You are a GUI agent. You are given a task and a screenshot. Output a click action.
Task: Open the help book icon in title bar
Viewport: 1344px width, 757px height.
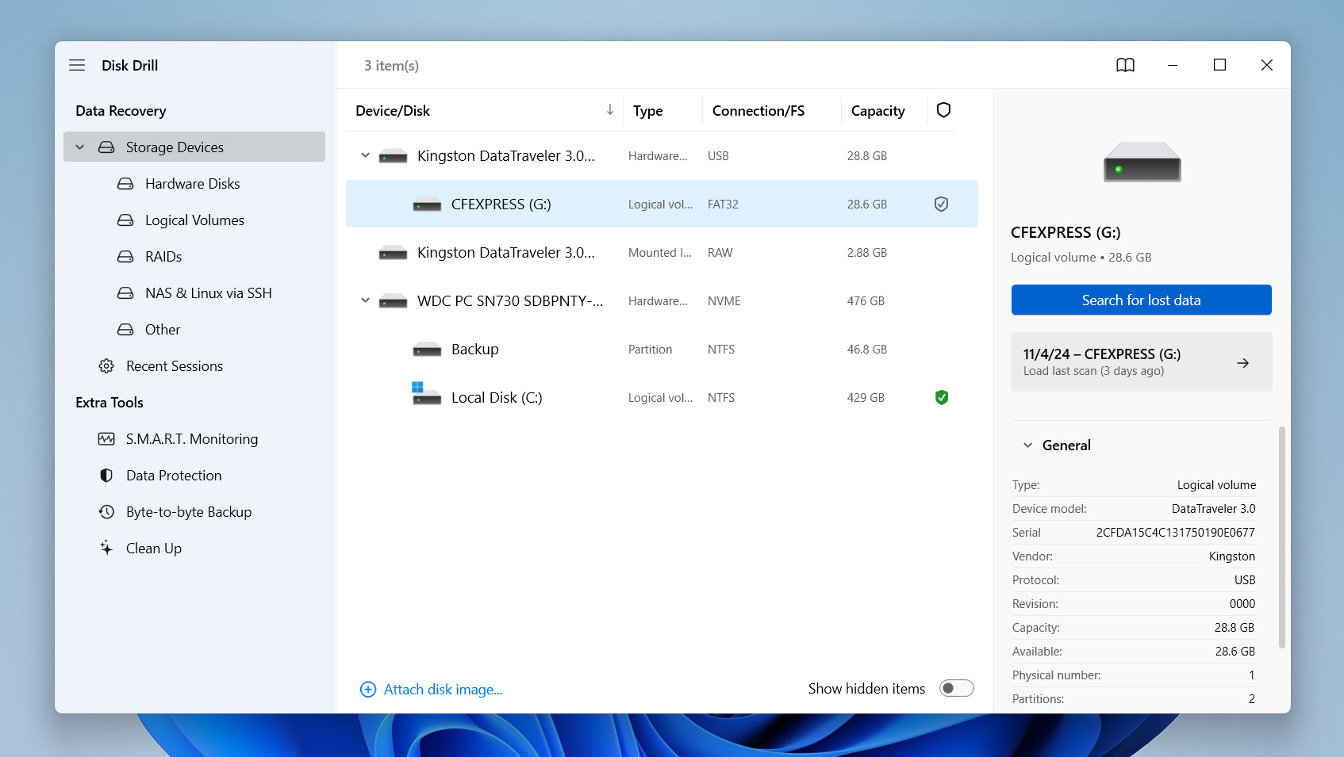tap(1125, 65)
